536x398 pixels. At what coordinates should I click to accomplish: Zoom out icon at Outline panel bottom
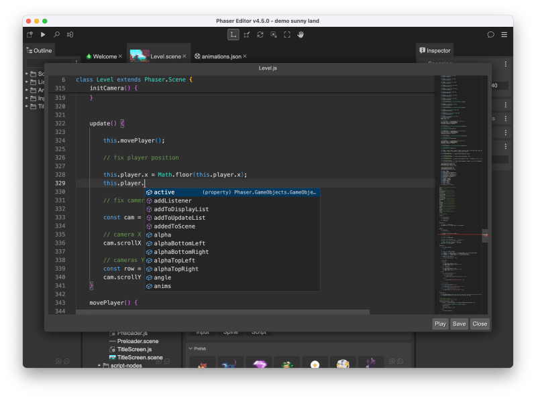[x=66, y=361]
